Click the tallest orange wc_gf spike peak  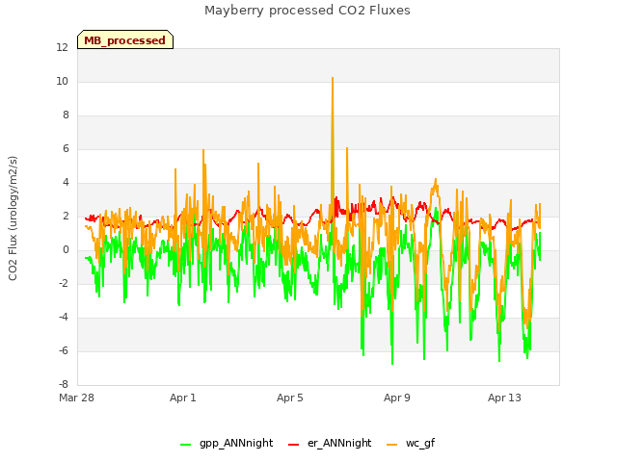(333, 78)
